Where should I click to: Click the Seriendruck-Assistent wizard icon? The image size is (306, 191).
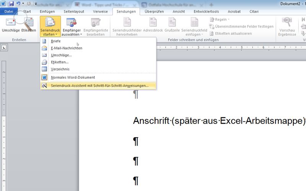click(44, 86)
